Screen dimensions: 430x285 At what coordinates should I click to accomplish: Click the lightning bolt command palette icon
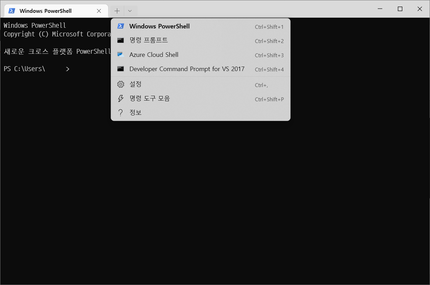pyautogui.click(x=121, y=98)
